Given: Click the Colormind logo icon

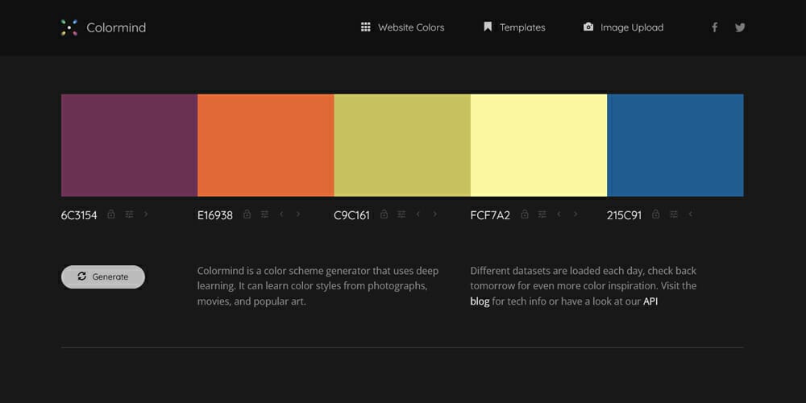Looking at the screenshot, I should coord(69,27).
